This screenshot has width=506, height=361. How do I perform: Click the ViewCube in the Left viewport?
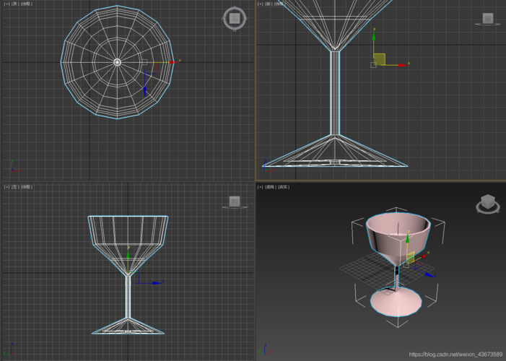[x=234, y=201]
